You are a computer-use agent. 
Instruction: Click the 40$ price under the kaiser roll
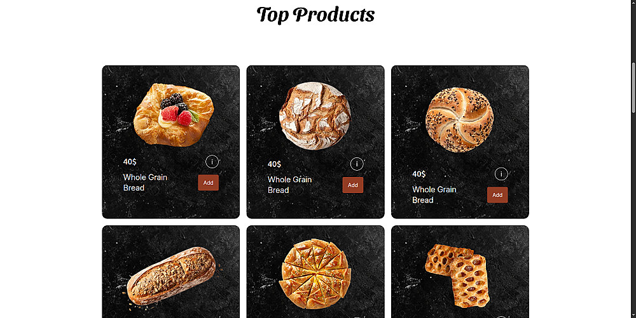[419, 174]
